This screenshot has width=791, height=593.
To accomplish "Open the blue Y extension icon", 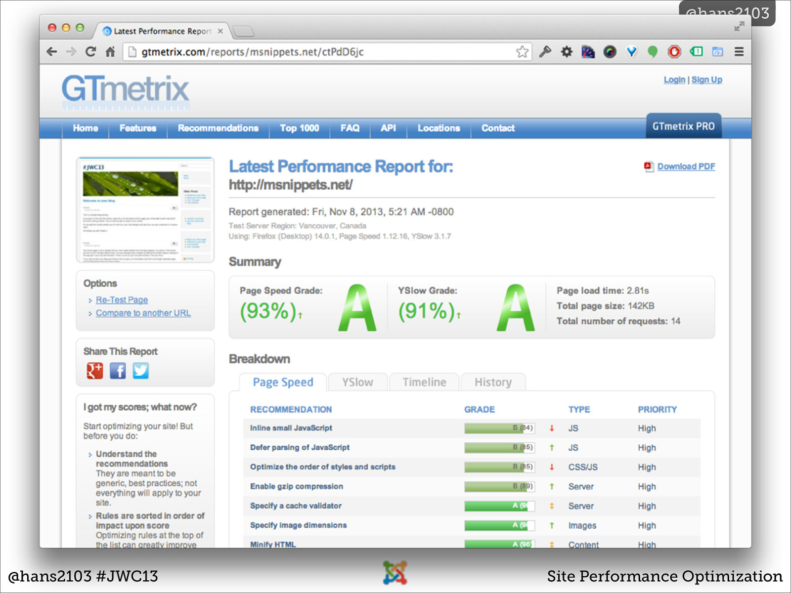I will 631,51.
